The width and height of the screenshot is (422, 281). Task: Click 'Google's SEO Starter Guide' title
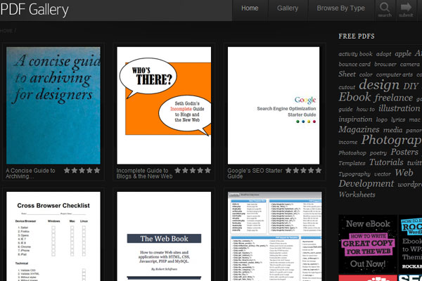pos(255,174)
